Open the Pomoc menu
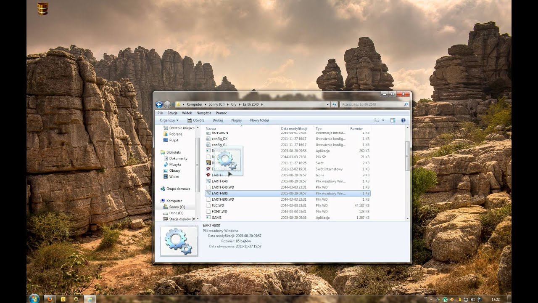Image resolution: width=538 pixels, height=303 pixels. [x=221, y=113]
